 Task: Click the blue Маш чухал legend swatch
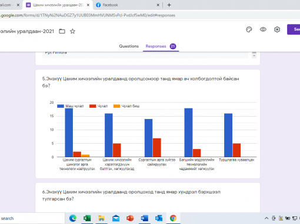coord(61,106)
